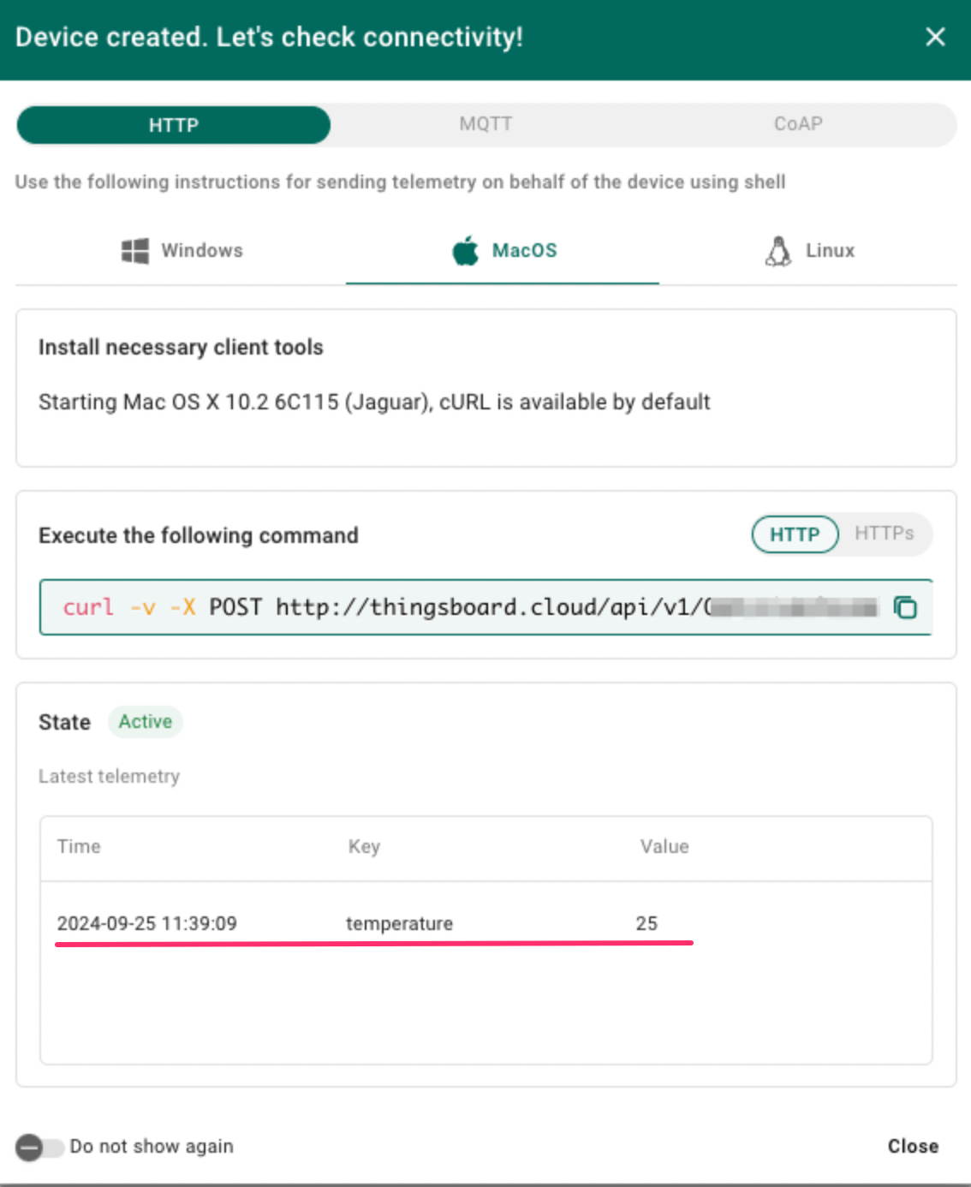Select the Linux penguin icon

(777, 251)
